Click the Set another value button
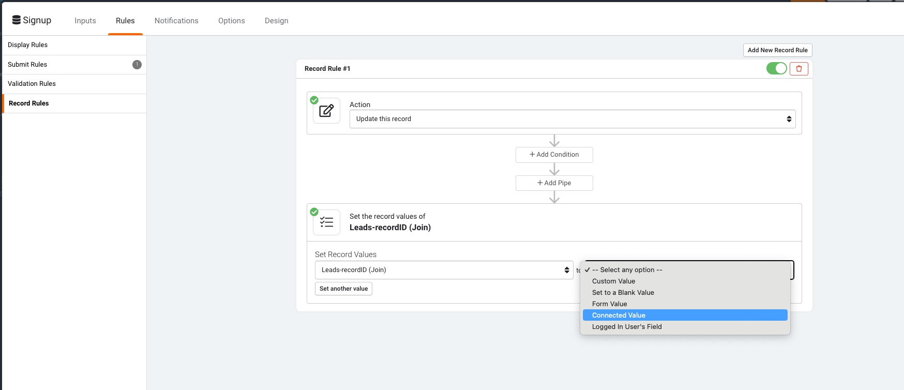The image size is (904, 390). pos(343,289)
